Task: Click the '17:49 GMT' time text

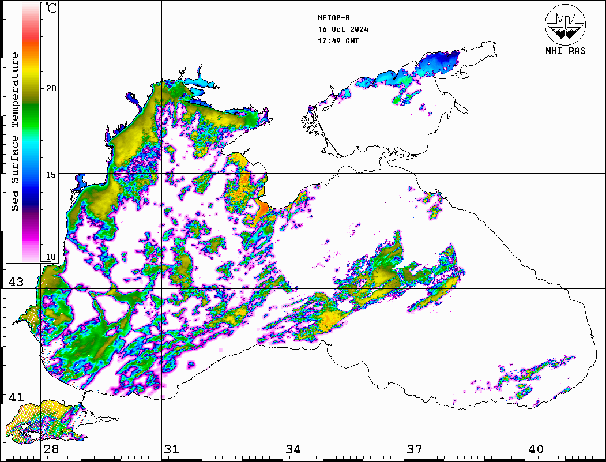Action: pos(338,40)
